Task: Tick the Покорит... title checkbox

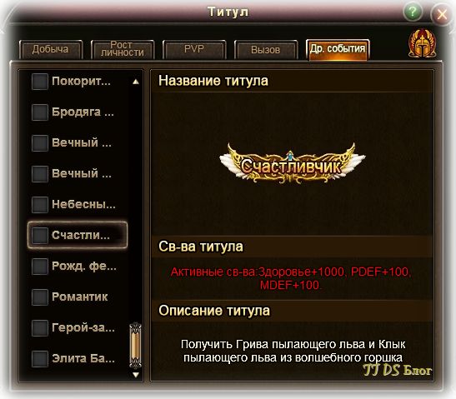Action: 40,82
